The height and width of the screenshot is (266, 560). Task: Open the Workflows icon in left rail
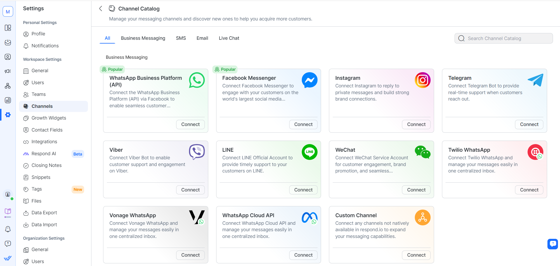(x=8, y=86)
